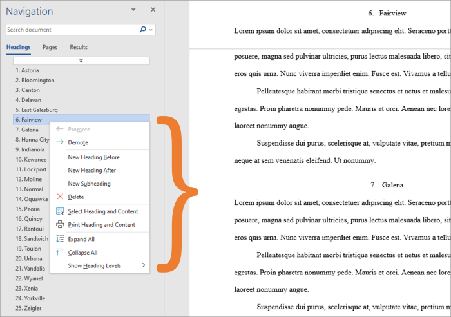The height and width of the screenshot is (317, 451).
Task: Go to heading 16. Quincy
Action: pos(29,219)
